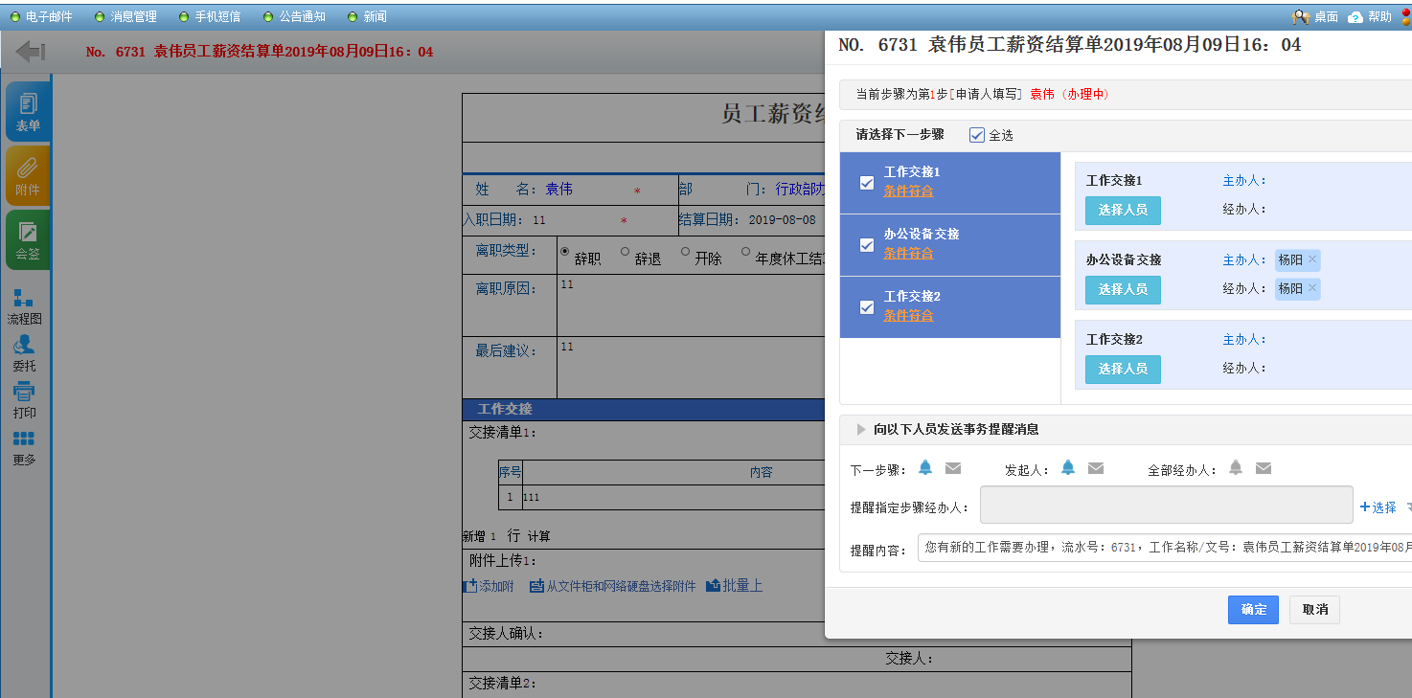This screenshot has height=698, width=1412.
Task: Click the 确定 confirm button
Action: click(1253, 610)
